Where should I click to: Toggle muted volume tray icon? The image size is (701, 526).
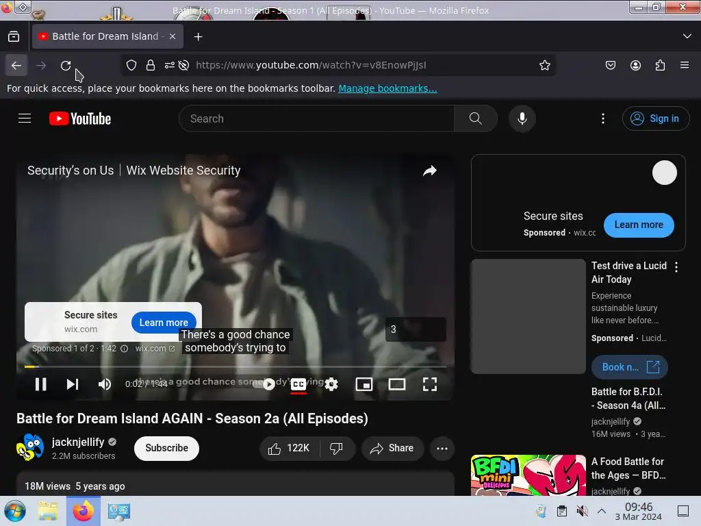point(582,511)
